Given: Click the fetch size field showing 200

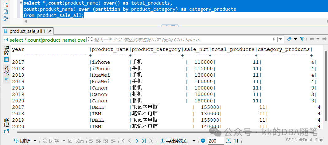Looking at the screenshot, I should pos(215,141).
